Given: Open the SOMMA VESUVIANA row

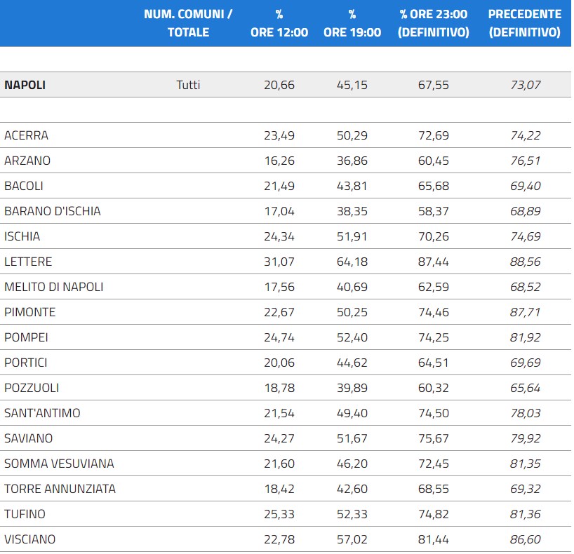Looking at the screenshot, I should 59,464.
